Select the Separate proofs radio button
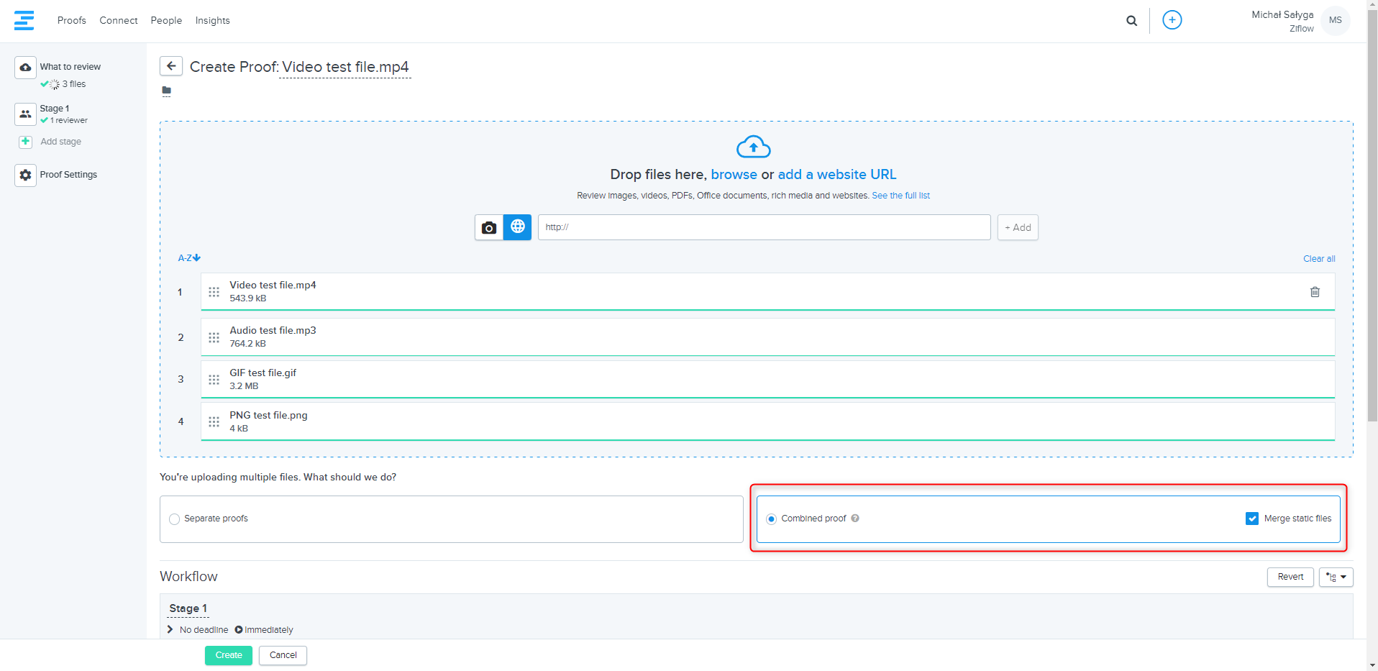The height and width of the screenshot is (671, 1378). point(174,519)
